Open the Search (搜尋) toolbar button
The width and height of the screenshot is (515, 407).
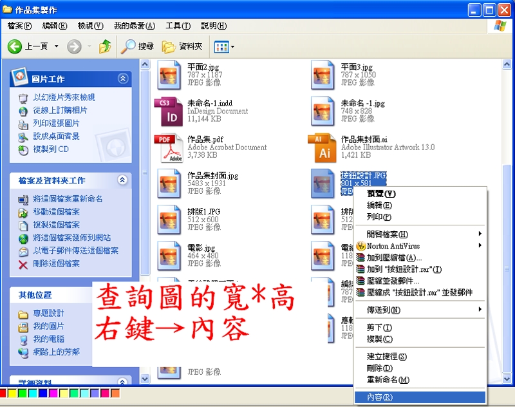(x=138, y=46)
